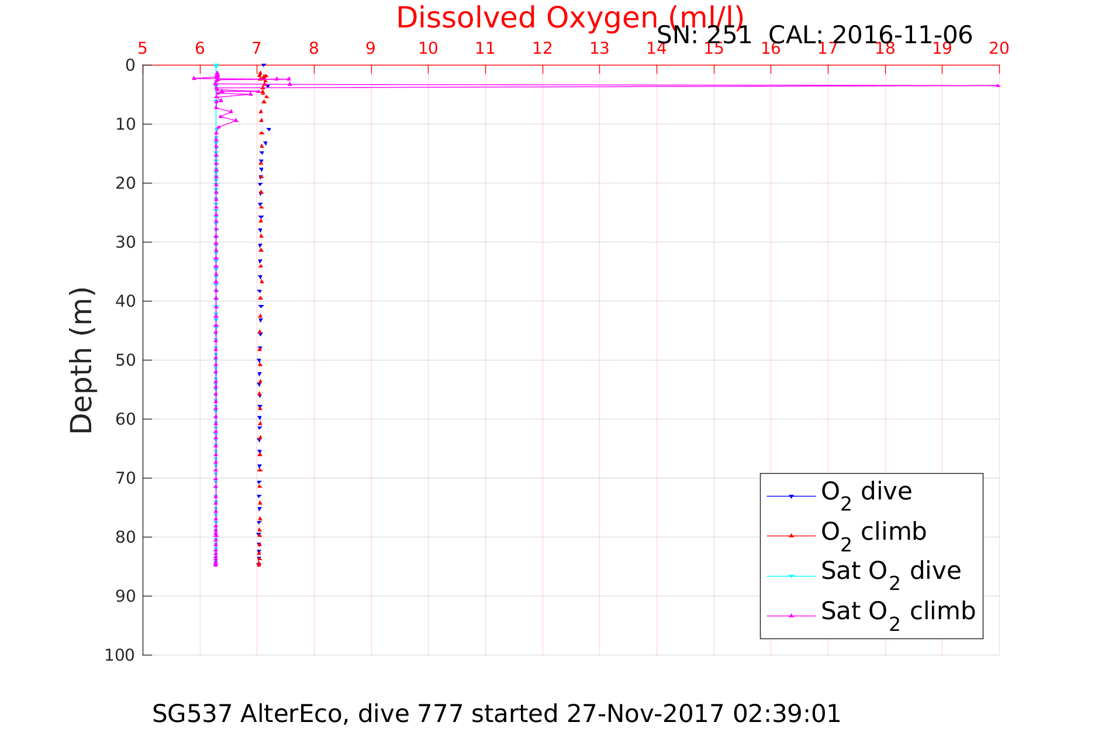Click the x-axis tick label 13
The height and width of the screenshot is (736, 1105).
[599, 48]
